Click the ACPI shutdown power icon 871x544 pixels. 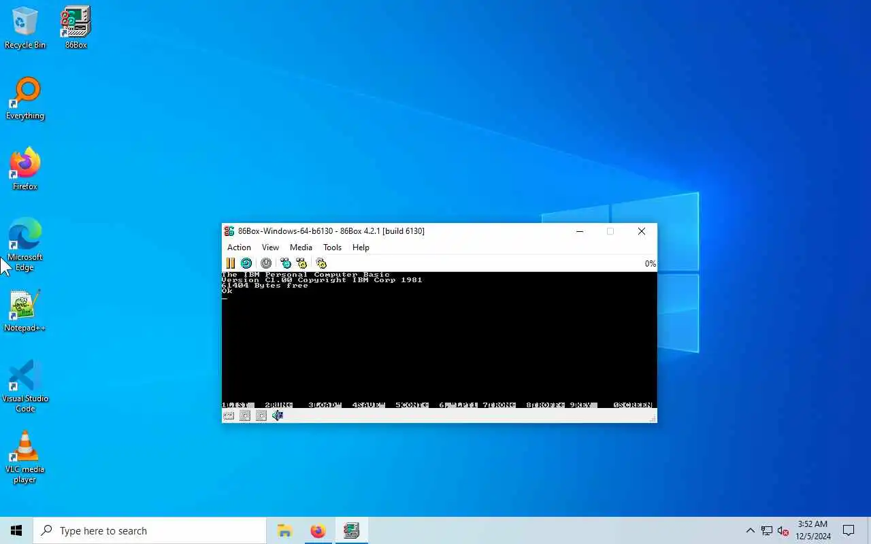point(266,263)
